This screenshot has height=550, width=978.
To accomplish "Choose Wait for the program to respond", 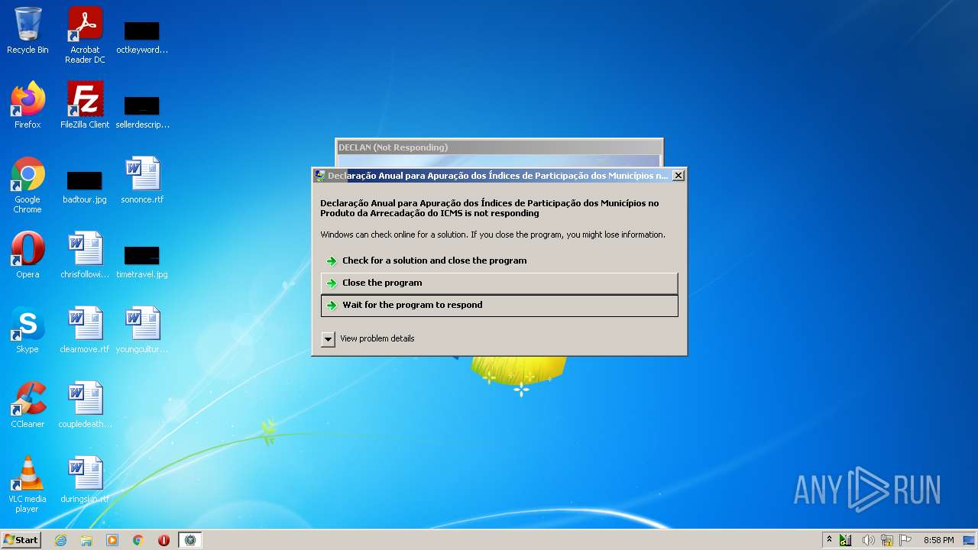I will (499, 305).
